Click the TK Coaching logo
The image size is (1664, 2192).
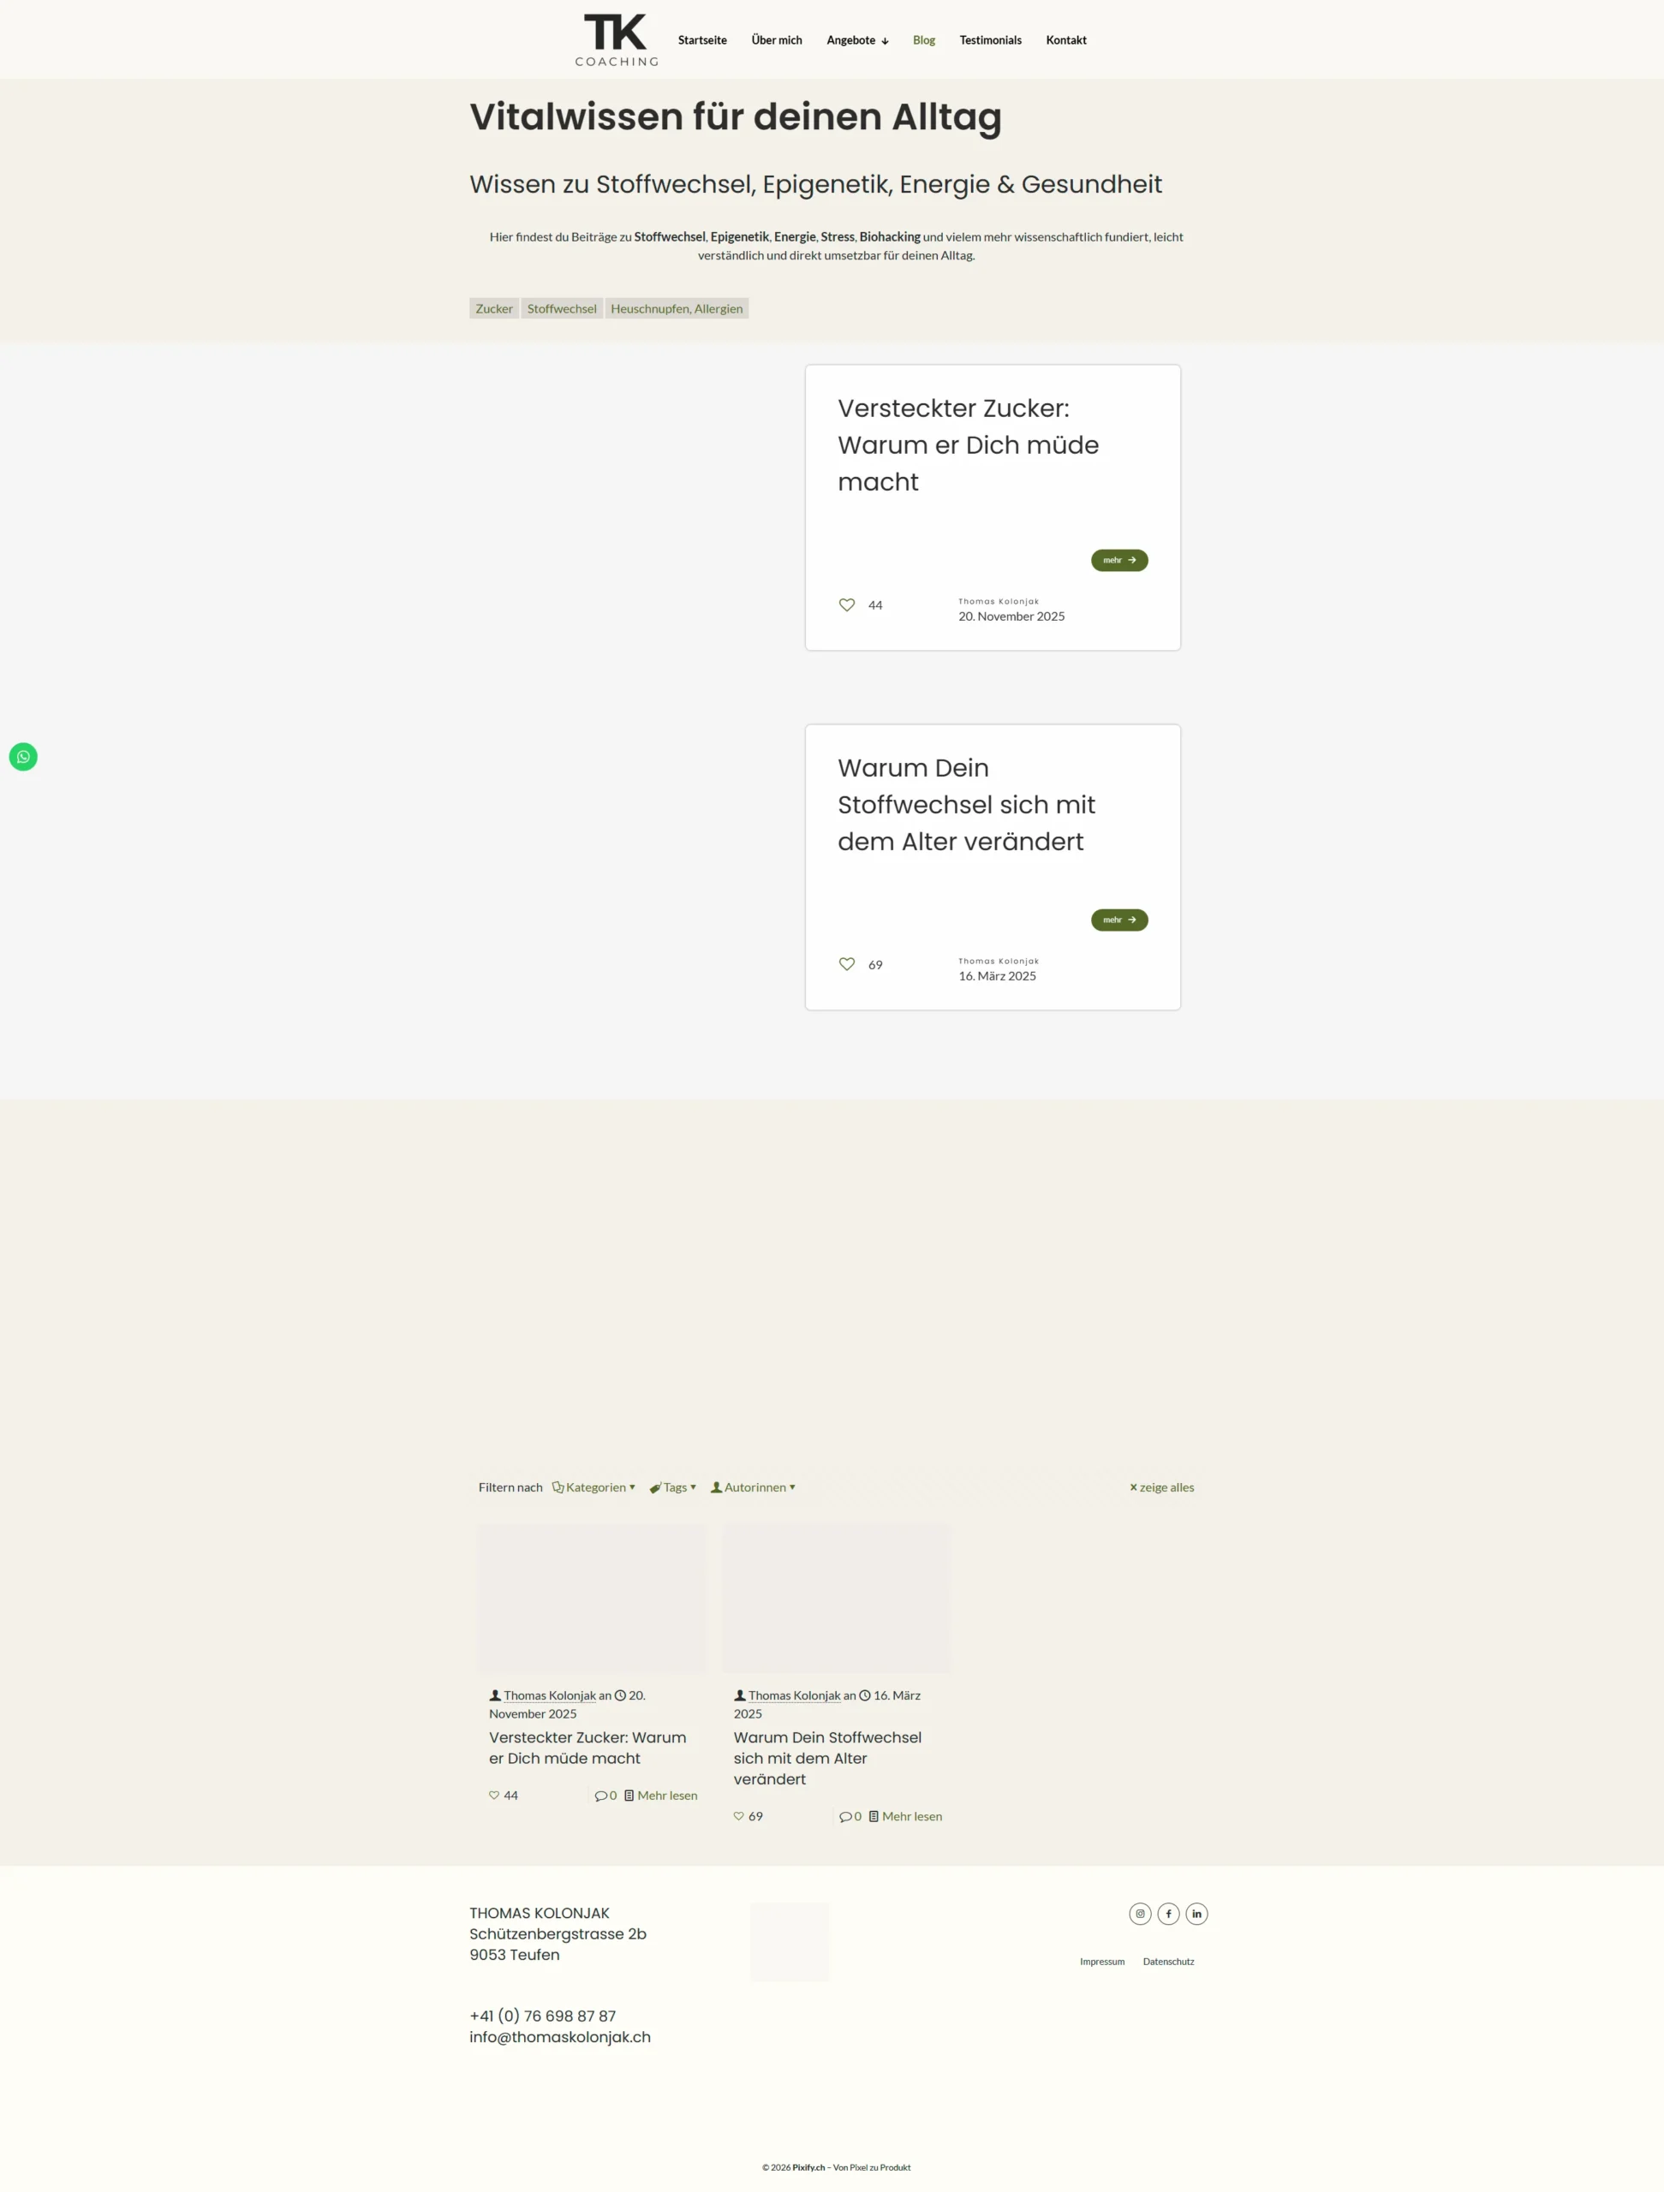click(617, 39)
